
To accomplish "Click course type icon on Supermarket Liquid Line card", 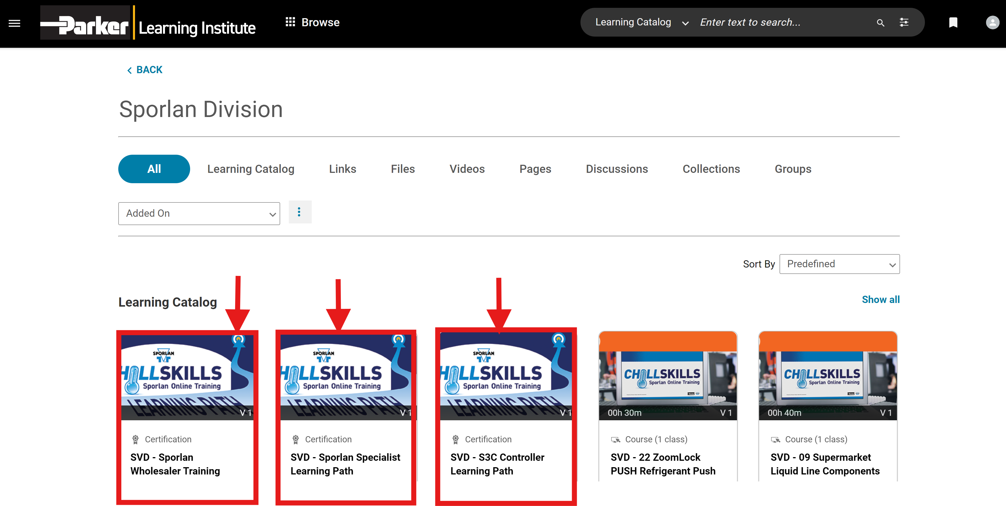I will (x=775, y=440).
